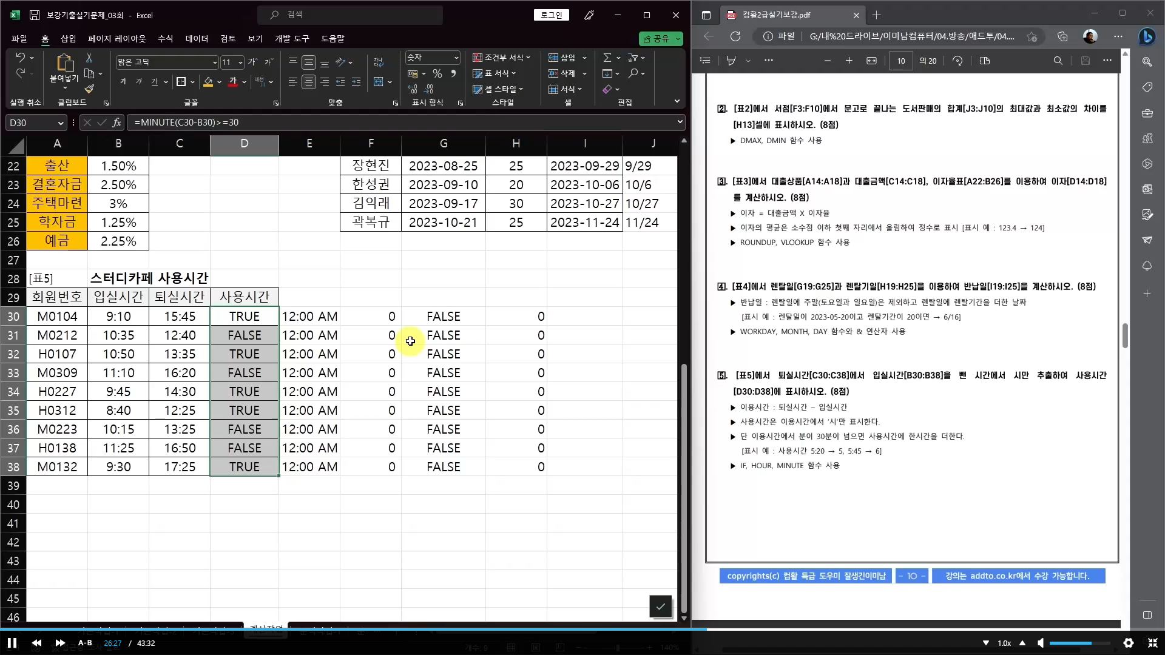Image resolution: width=1165 pixels, height=655 pixels.
Task: Click the insert function fx icon
Action: [116, 123]
